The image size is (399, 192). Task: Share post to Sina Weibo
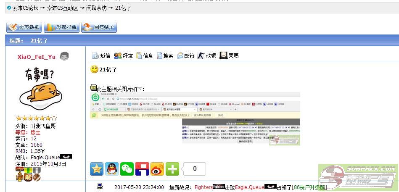(157, 169)
